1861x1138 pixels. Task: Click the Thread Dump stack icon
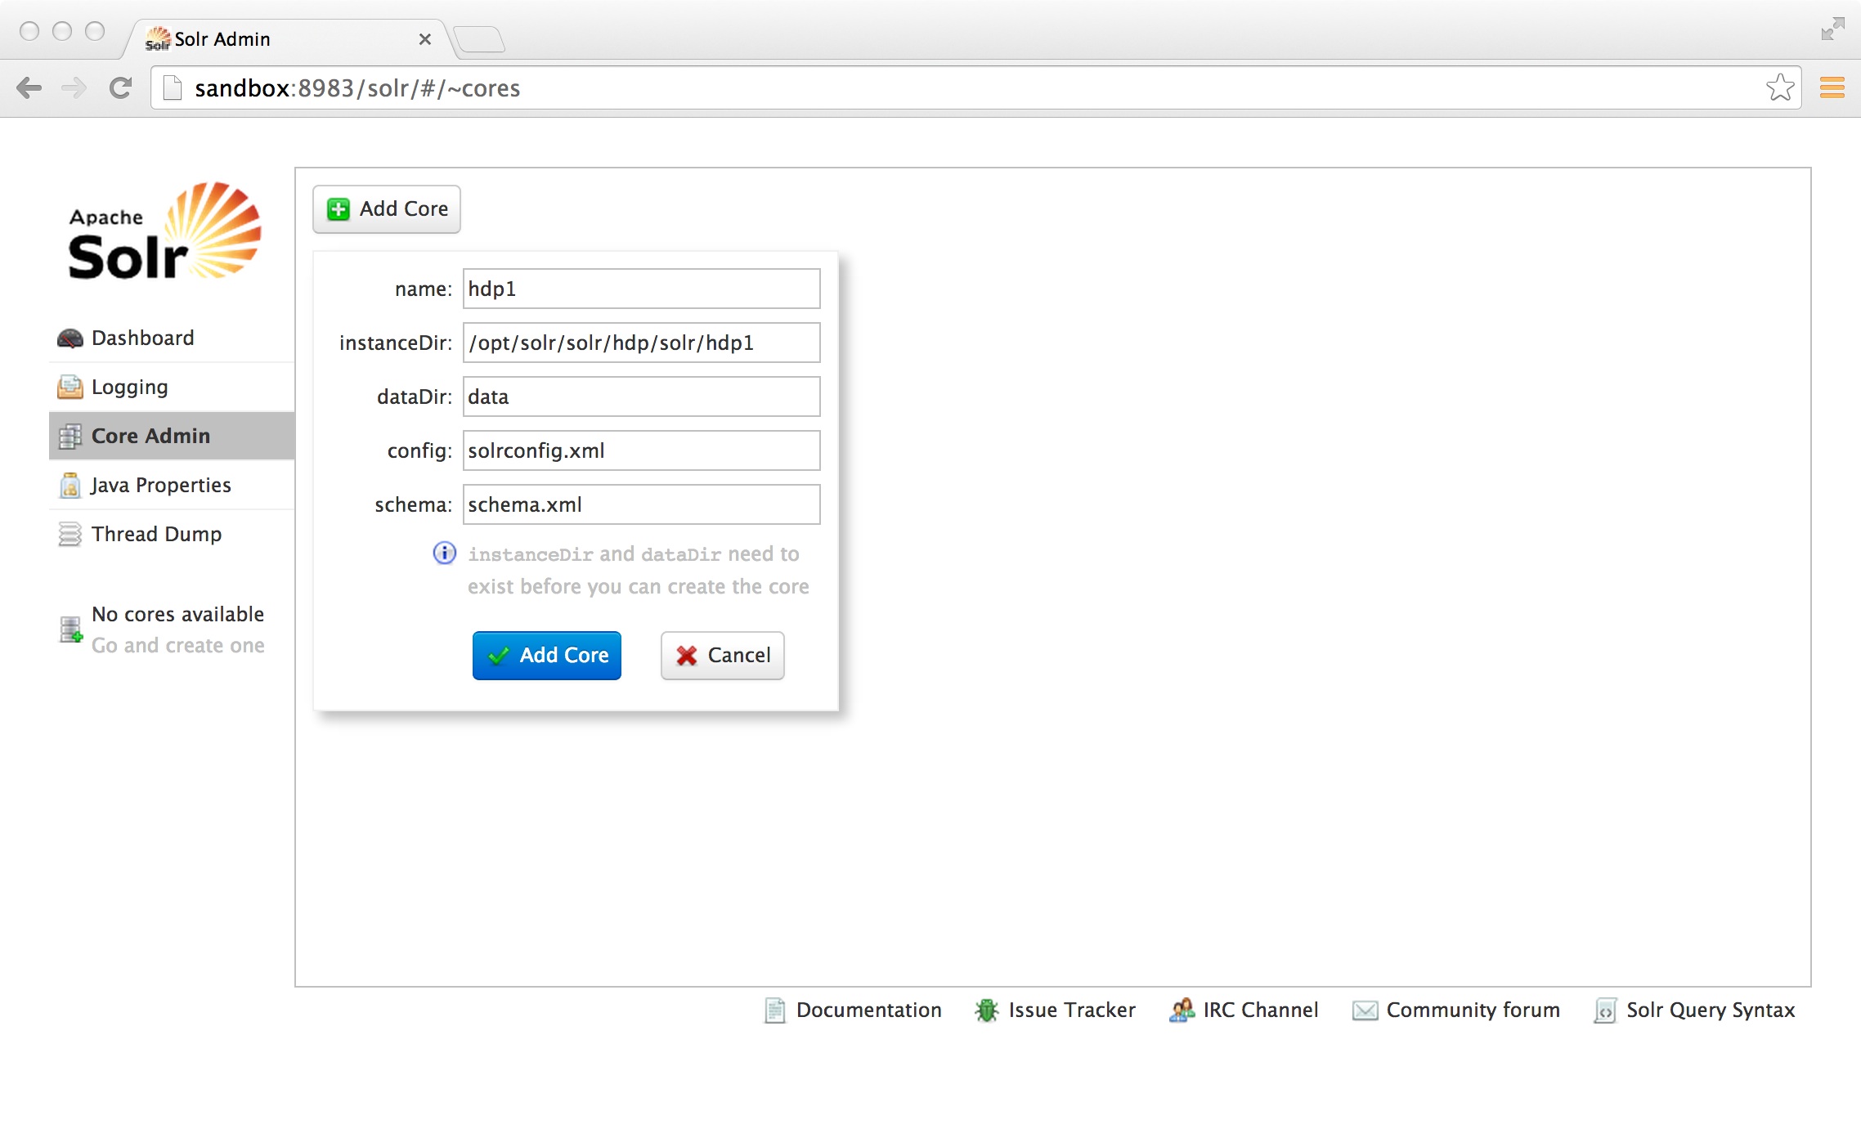pos(70,534)
